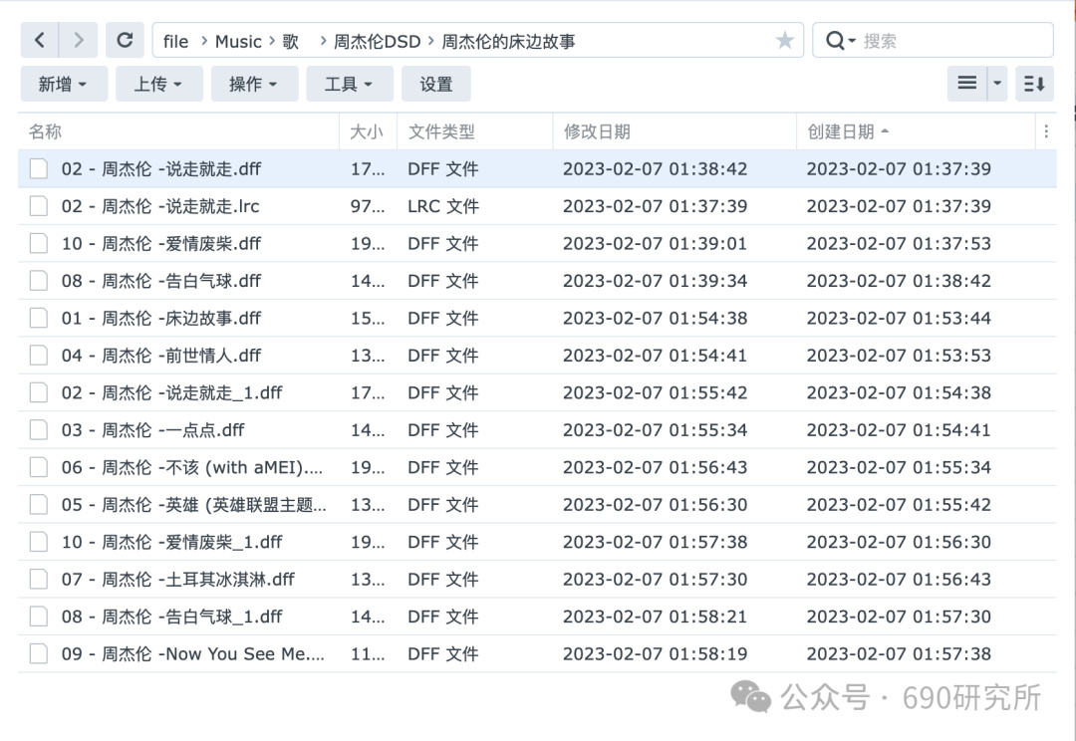1076x741 pixels.
Task: Expand the 新增 dropdown
Action: coord(64,84)
